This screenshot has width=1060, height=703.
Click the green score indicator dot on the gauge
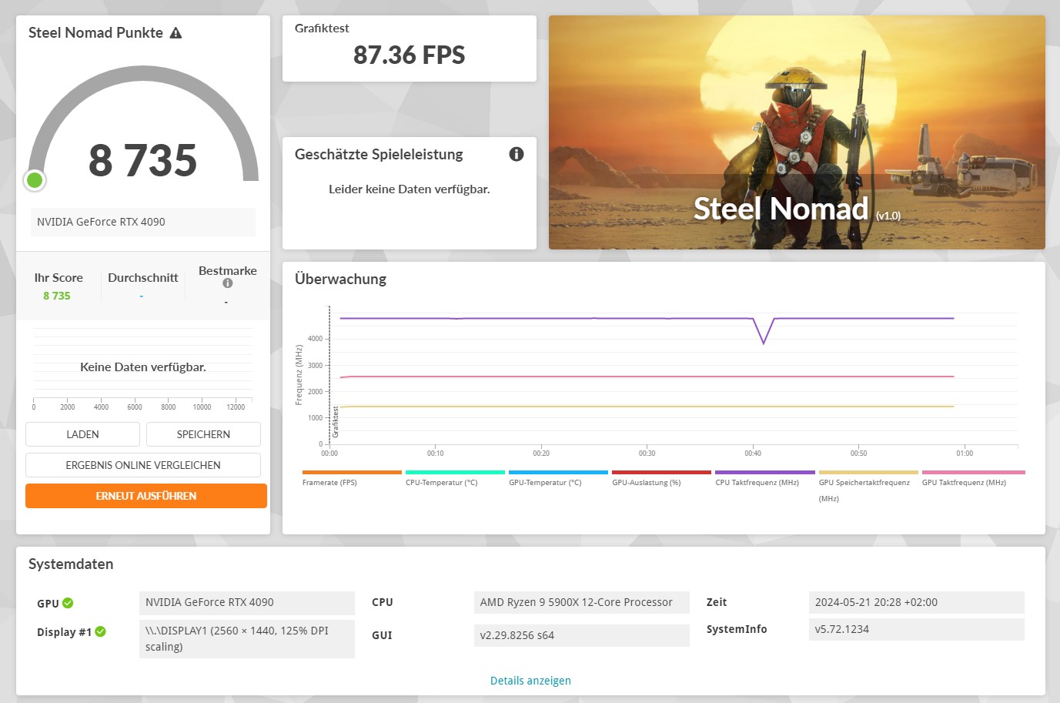pos(35,180)
